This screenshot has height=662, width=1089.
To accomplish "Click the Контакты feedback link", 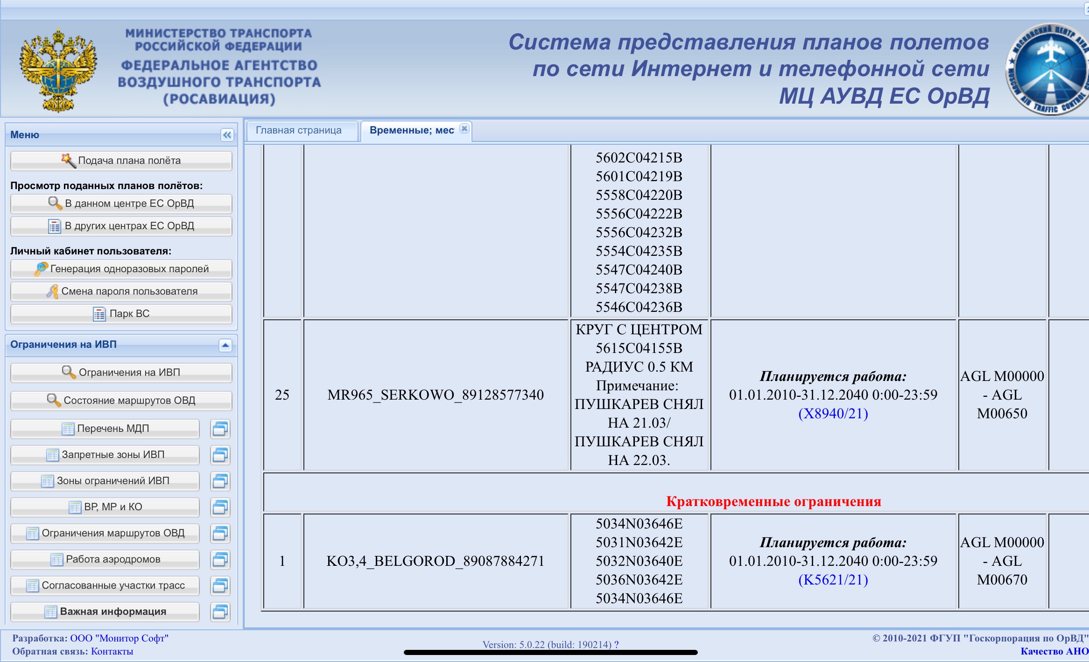I will click(112, 652).
